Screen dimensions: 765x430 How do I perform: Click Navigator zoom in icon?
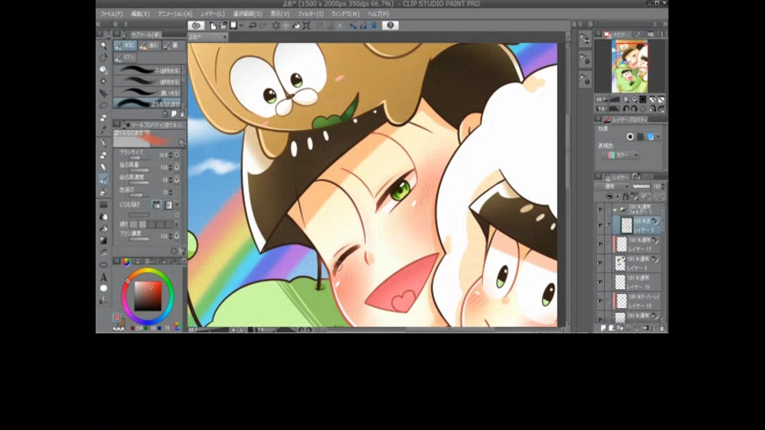[x=635, y=100]
